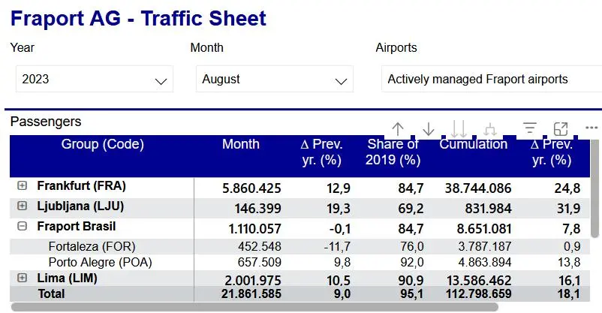Click the Total row label

tap(51, 293)
